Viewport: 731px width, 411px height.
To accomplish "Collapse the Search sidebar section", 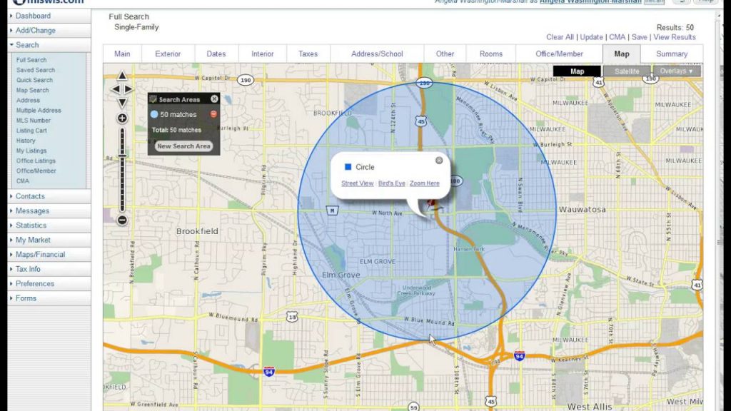I will pyautogui.click(x=27, y=45).
